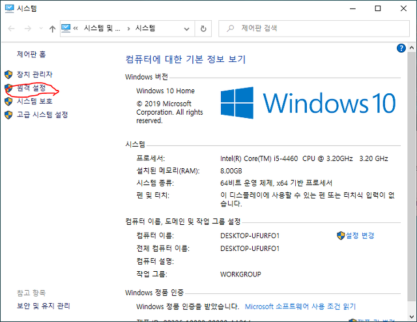This screenshot has width=417, height=322.
Task: Click the computer icon in the address bar
Action: (66, 28)
